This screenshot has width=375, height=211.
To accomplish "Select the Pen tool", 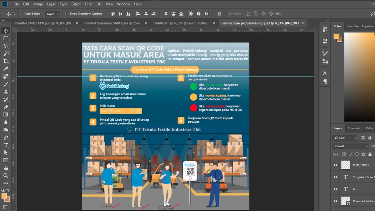I will click(x=6, y=138).
